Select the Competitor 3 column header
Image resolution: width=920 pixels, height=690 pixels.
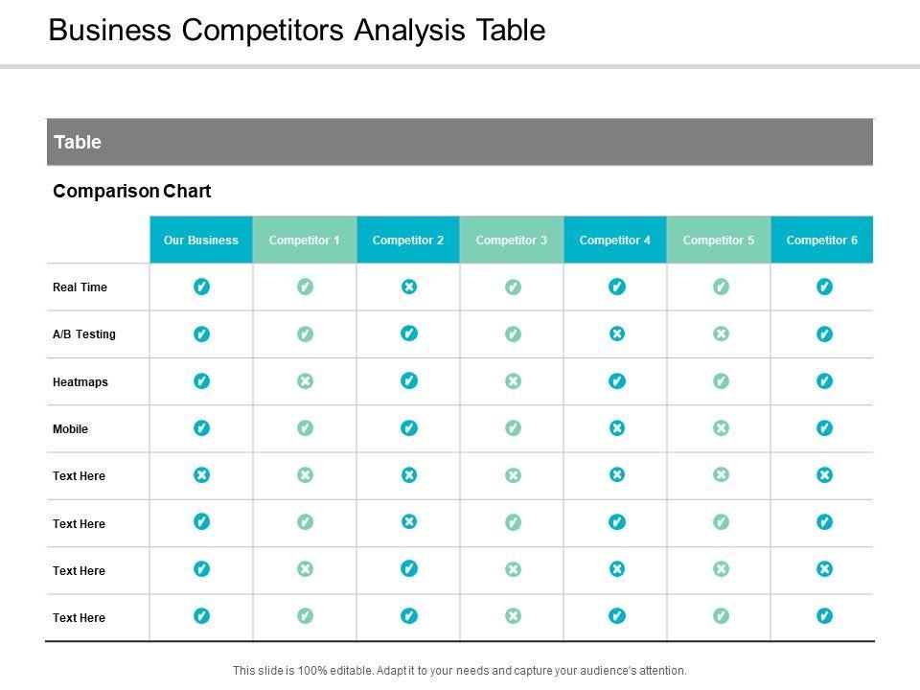pos(512,241)
